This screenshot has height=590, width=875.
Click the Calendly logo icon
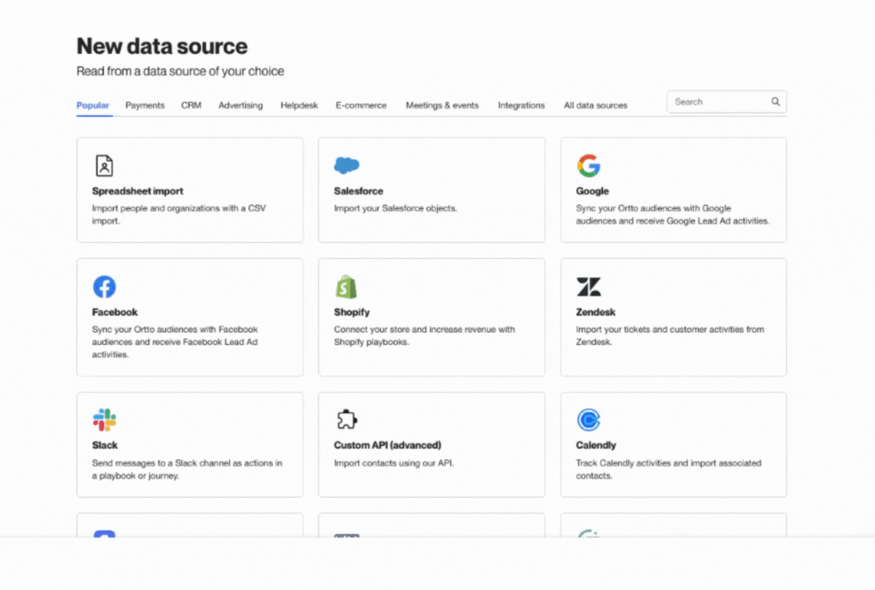[589, 420]
